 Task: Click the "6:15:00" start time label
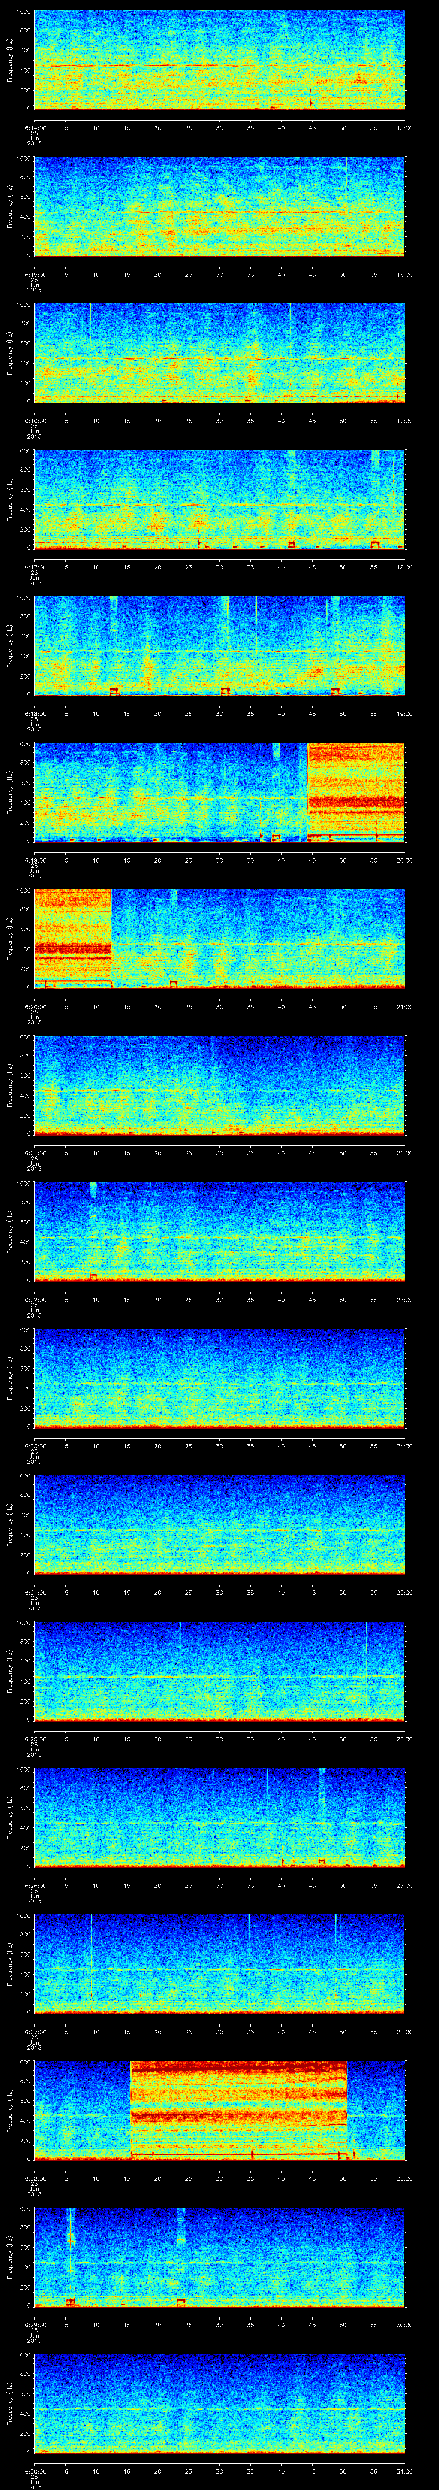pos(35,275)
